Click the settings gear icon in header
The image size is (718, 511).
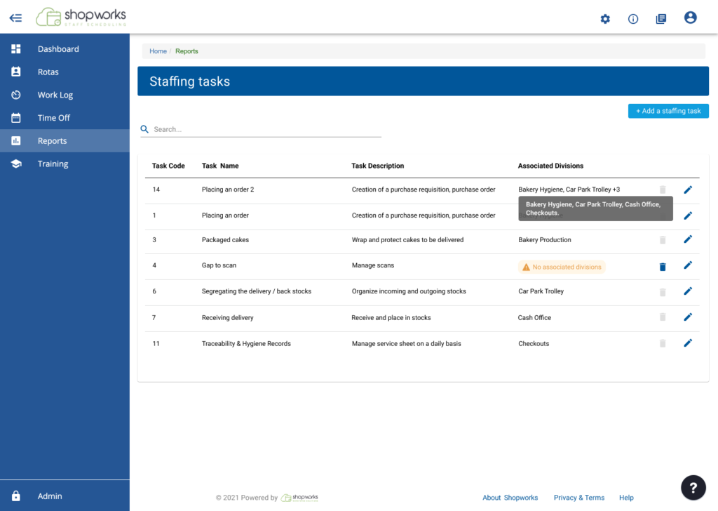click(x=605, y=19)
